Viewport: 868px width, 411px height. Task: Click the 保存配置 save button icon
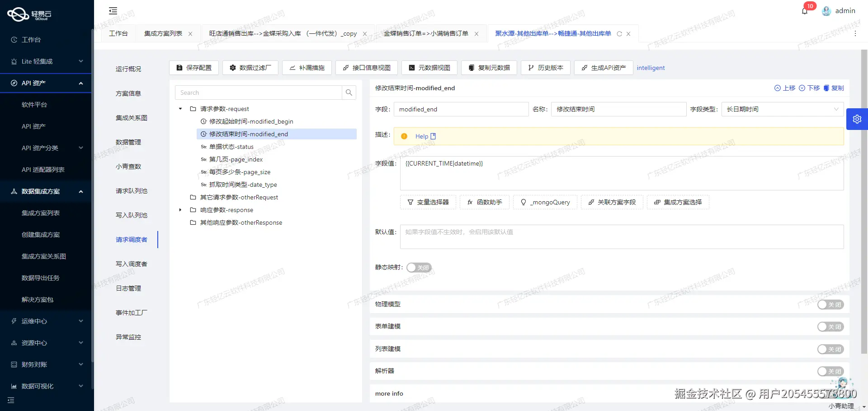(179, 68)
